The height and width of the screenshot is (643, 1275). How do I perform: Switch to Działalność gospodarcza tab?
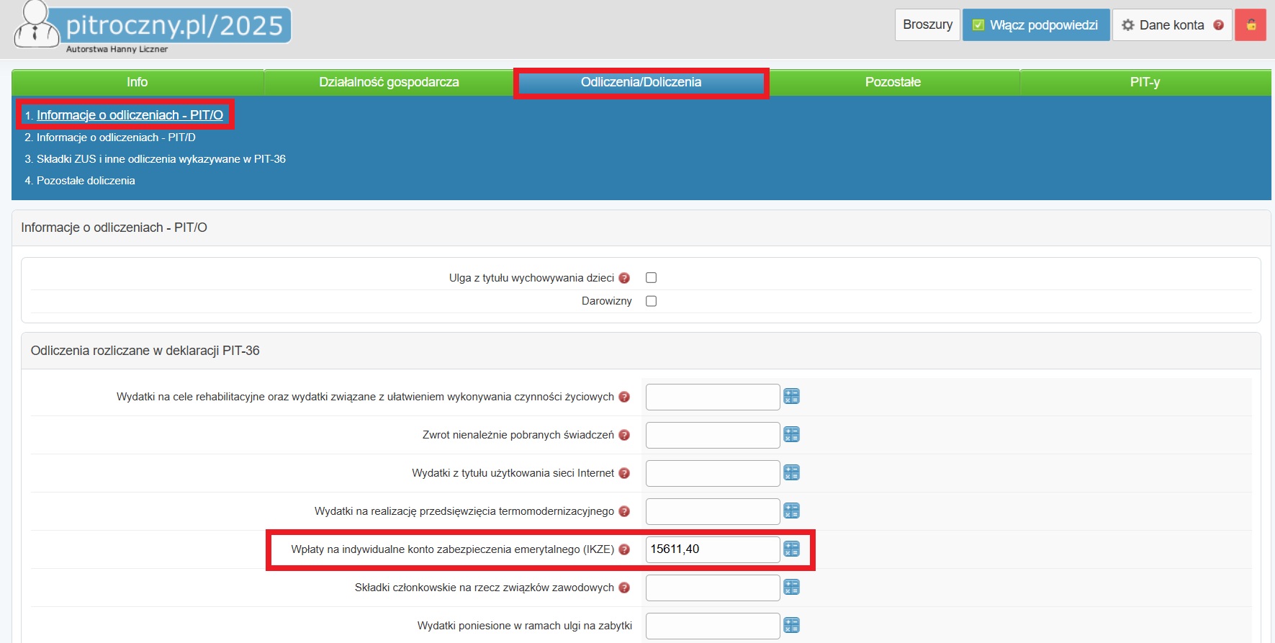click(389, 82)
